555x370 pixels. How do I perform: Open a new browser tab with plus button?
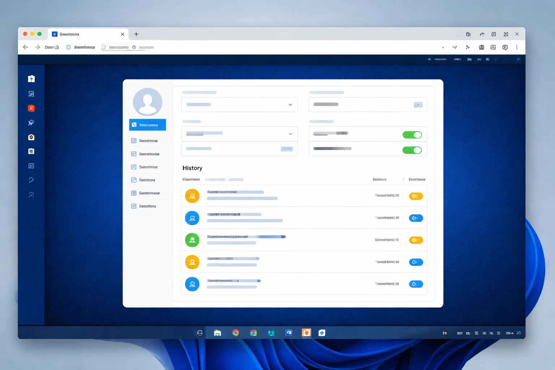pos(136,34)
